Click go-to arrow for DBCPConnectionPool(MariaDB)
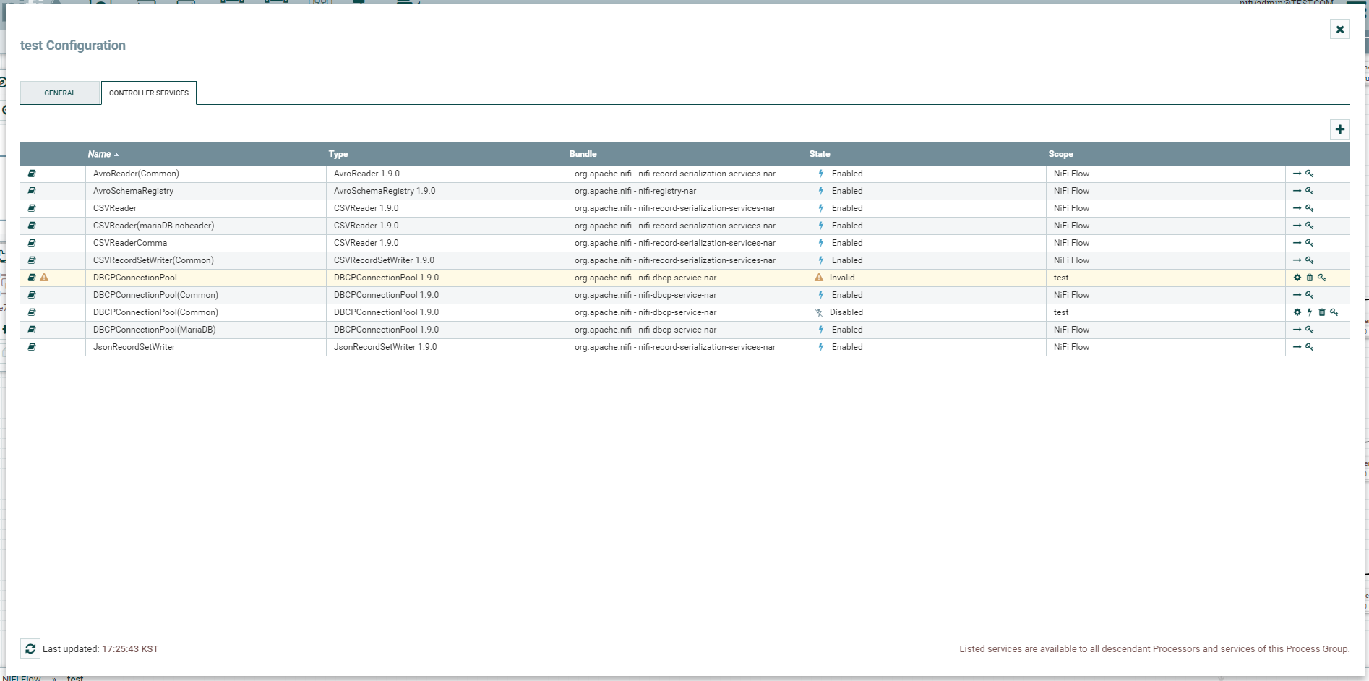Viewport: 1369px width, 681px height. point(1298,330)
